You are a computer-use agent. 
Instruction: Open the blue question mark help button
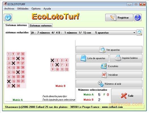point(137,18)
